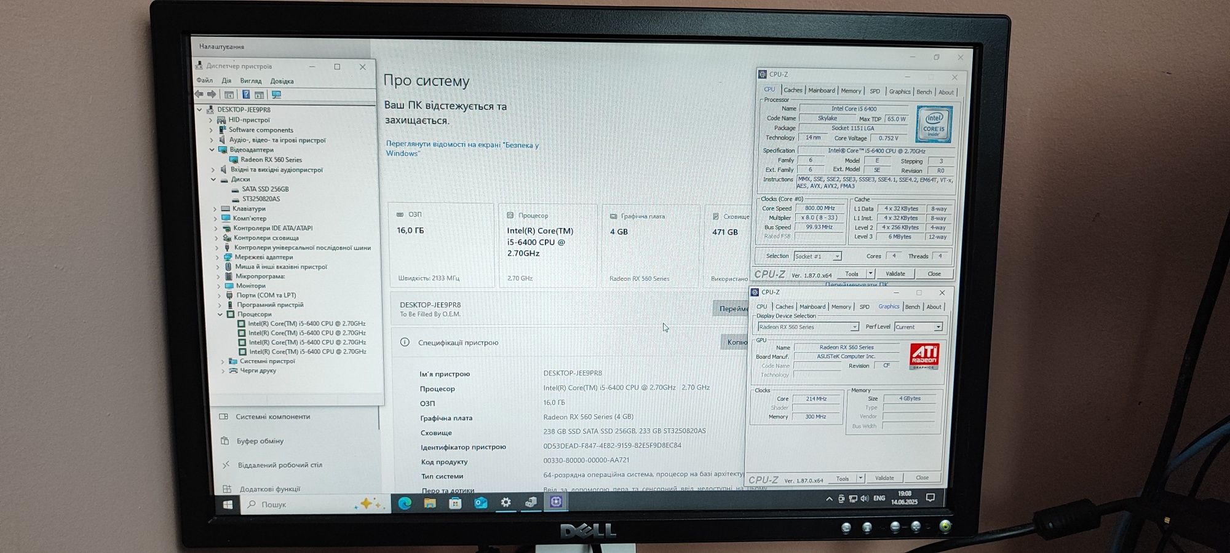1230x553 pixels.
Task: Open Вигляд menu in Device Manager
Action: tap(251, 81)
